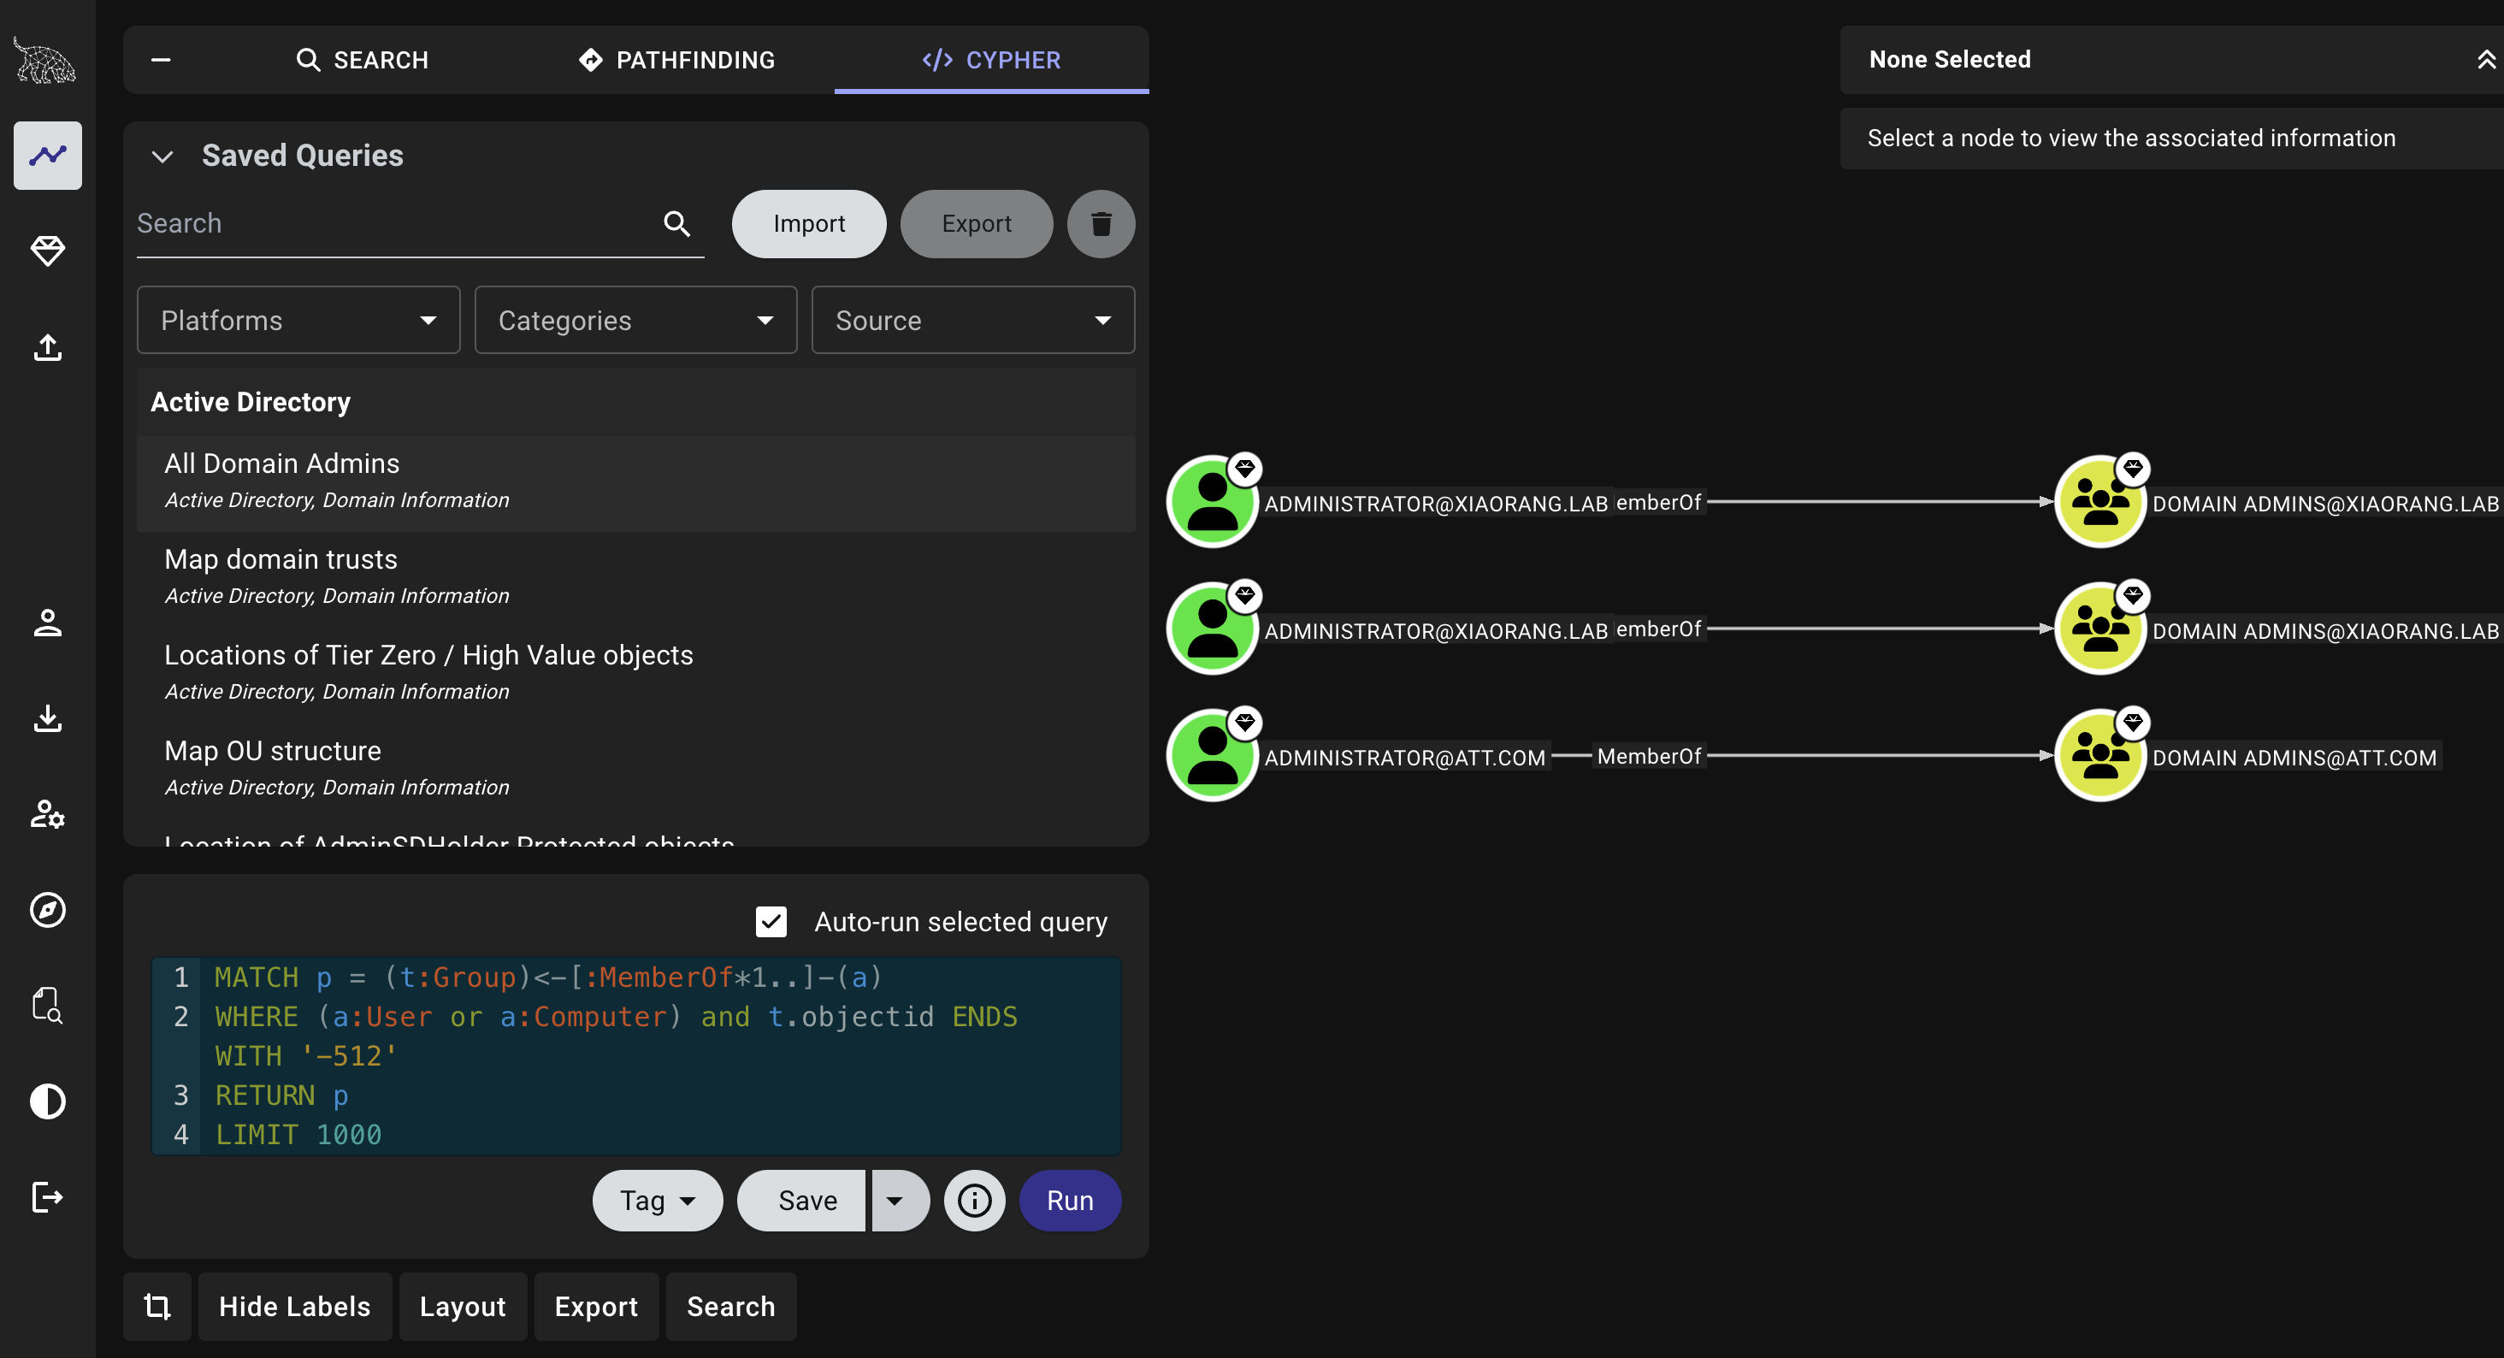Click the upload data icon in the sidebar
Screen dimensions: 2504x1358
(48, 347)
